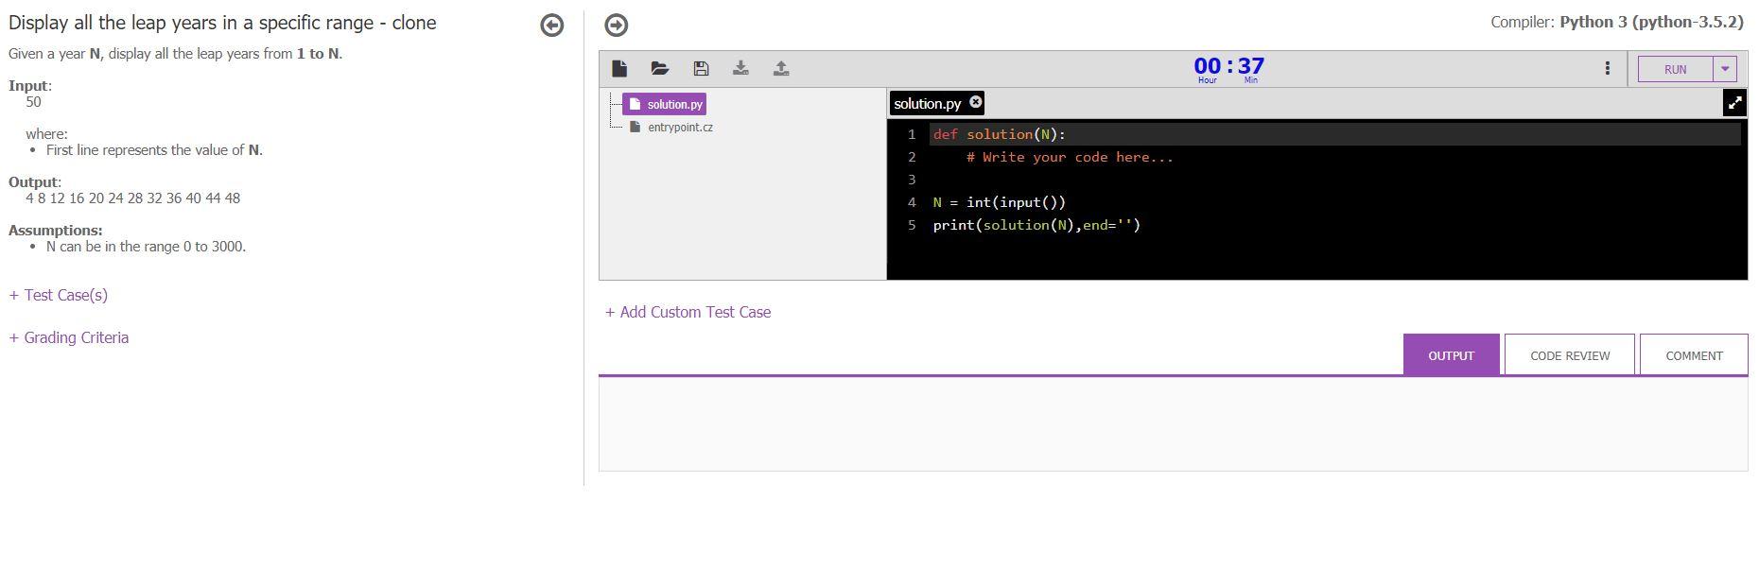Expand the Test Case(s) section
Image resolution: width=1759 pixels, height=568 pixels.
pos(59,295)
